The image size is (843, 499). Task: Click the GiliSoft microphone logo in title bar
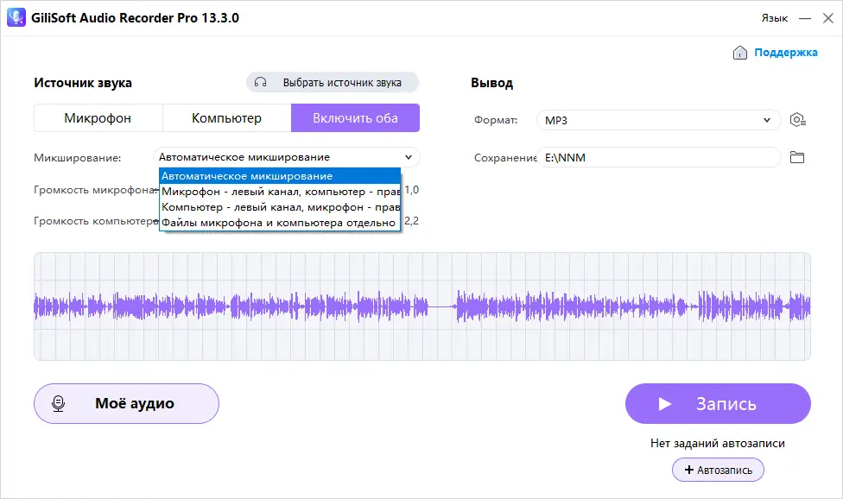click(x=16, y=17)
